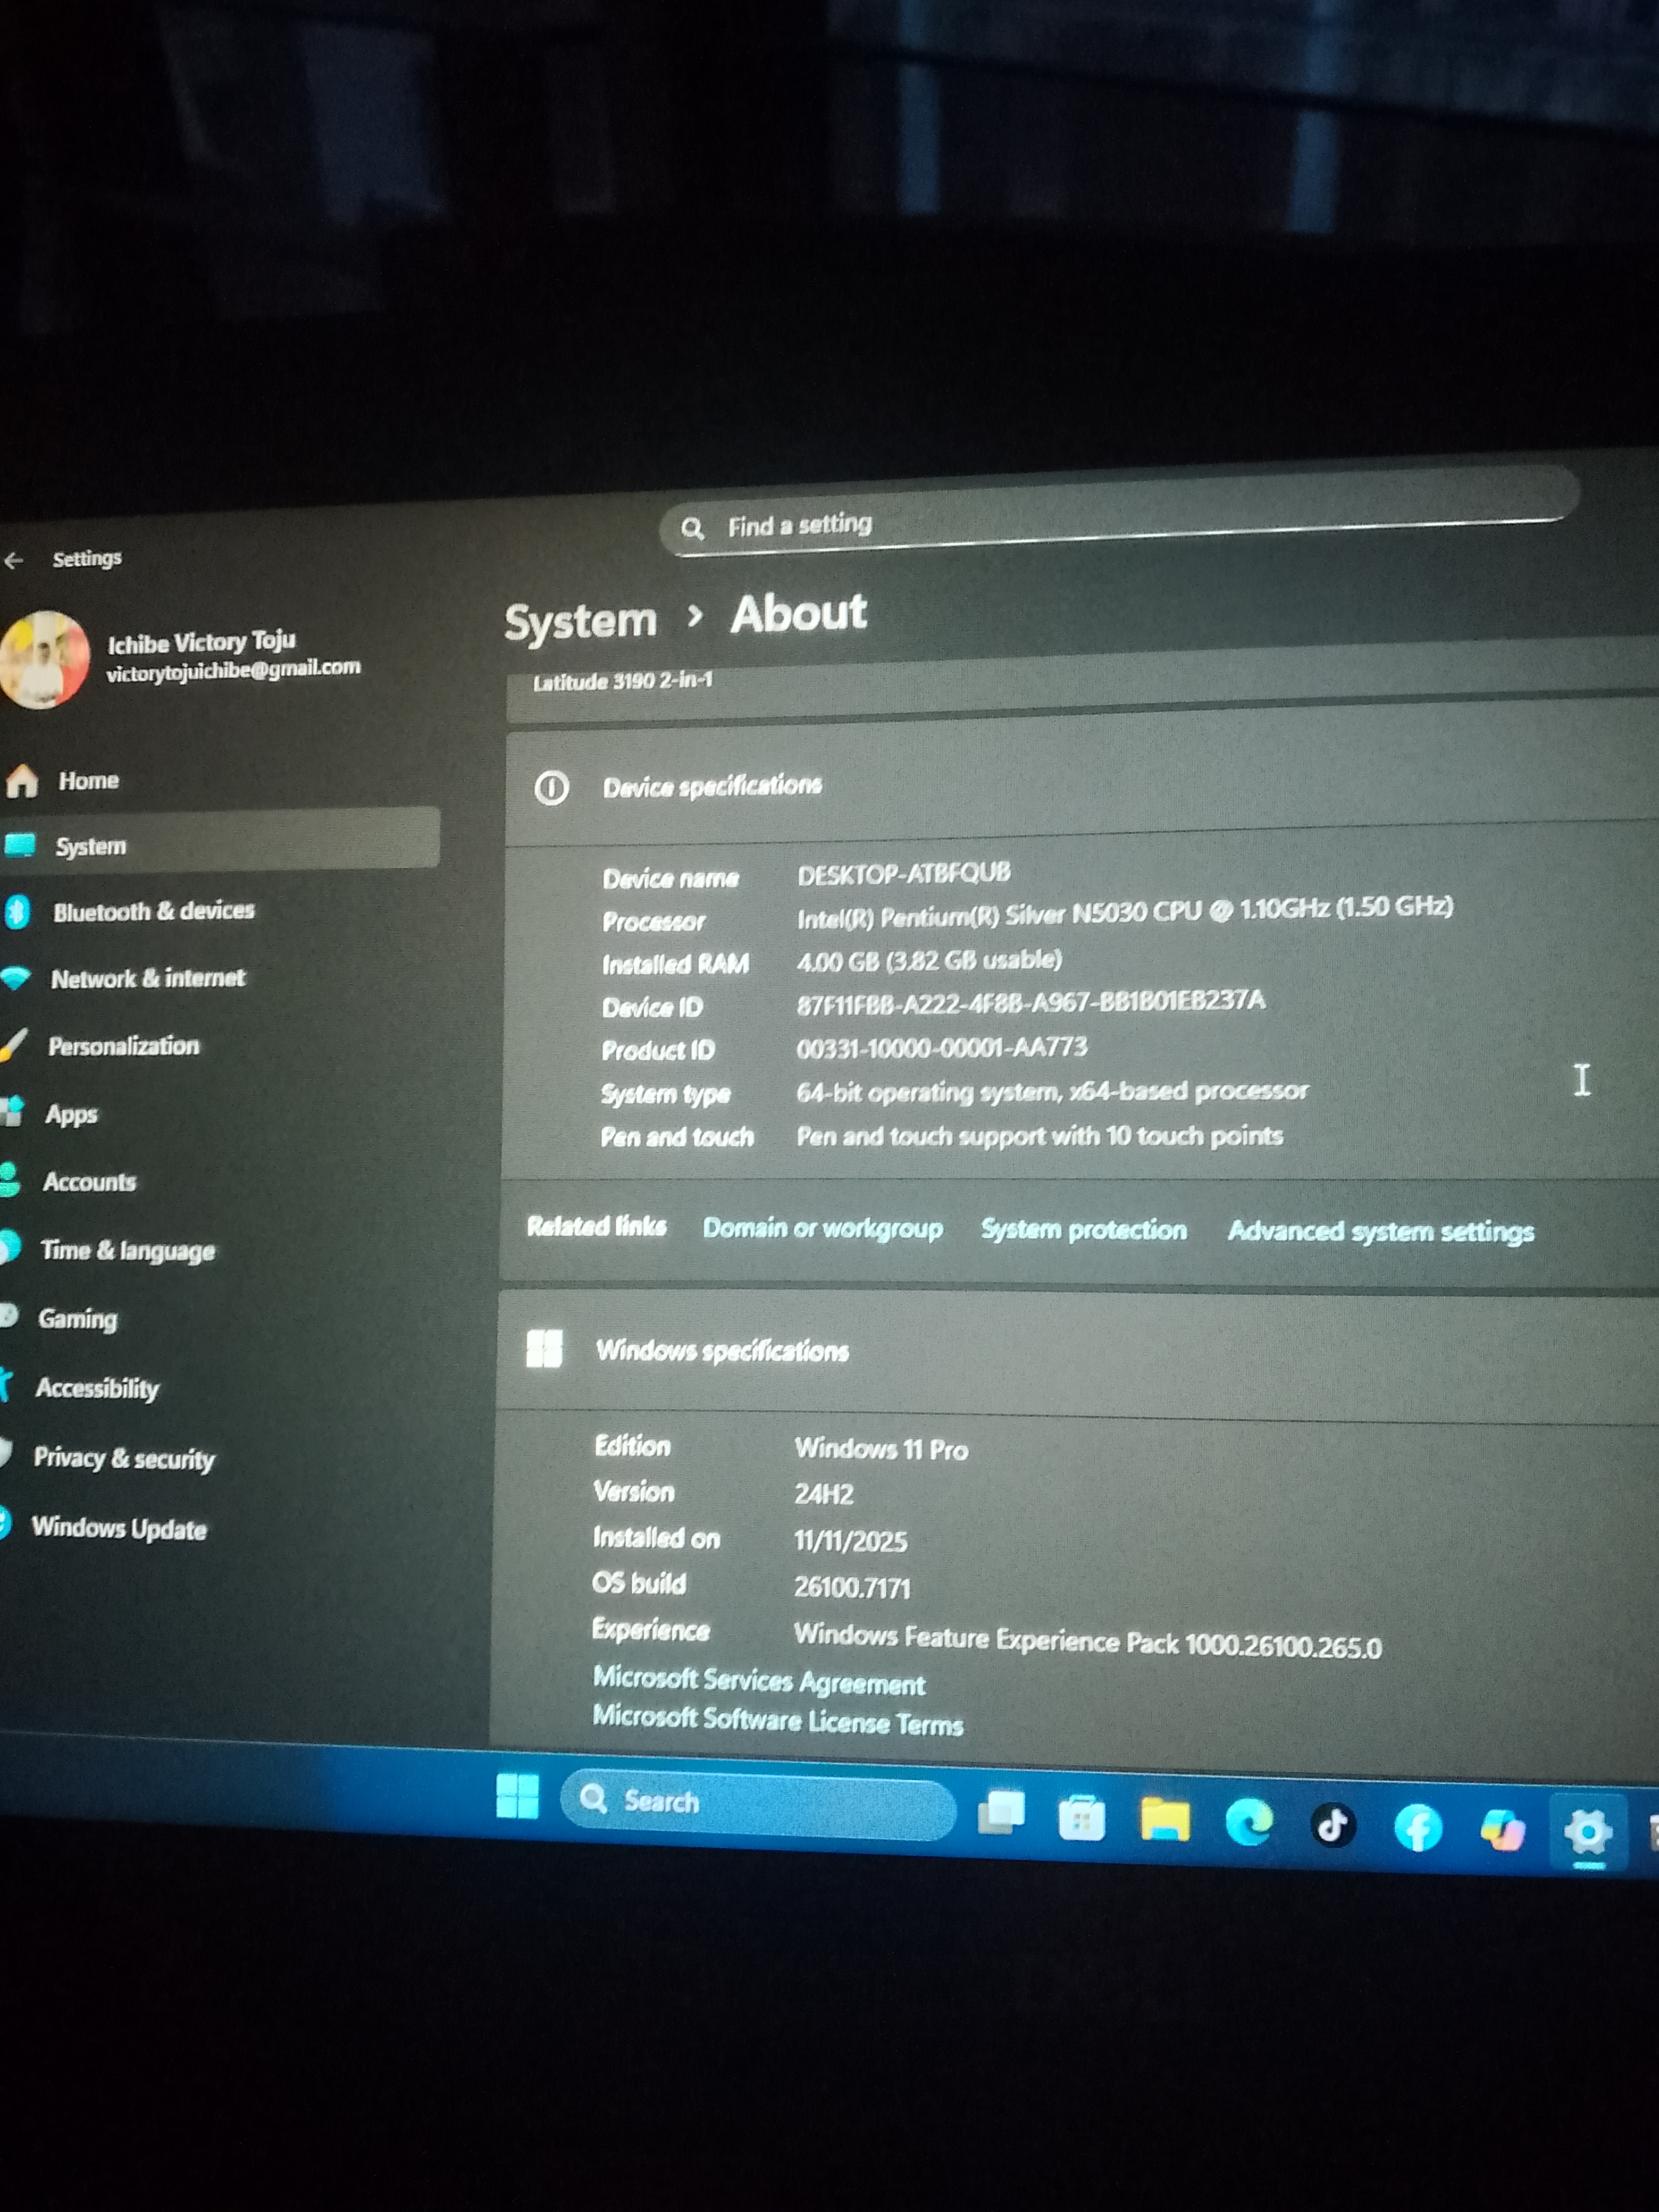Open Apps settings
Image resolution: width=1659 pixels, height=2212 pixels.
click(71, 1114)
